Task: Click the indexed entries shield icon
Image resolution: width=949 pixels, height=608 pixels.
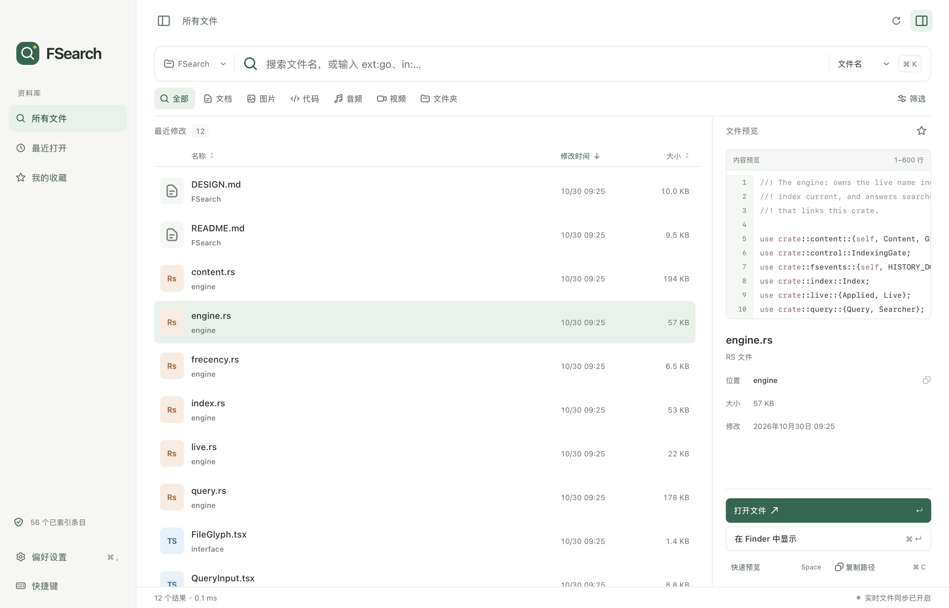Action: [x=19, y=522]
